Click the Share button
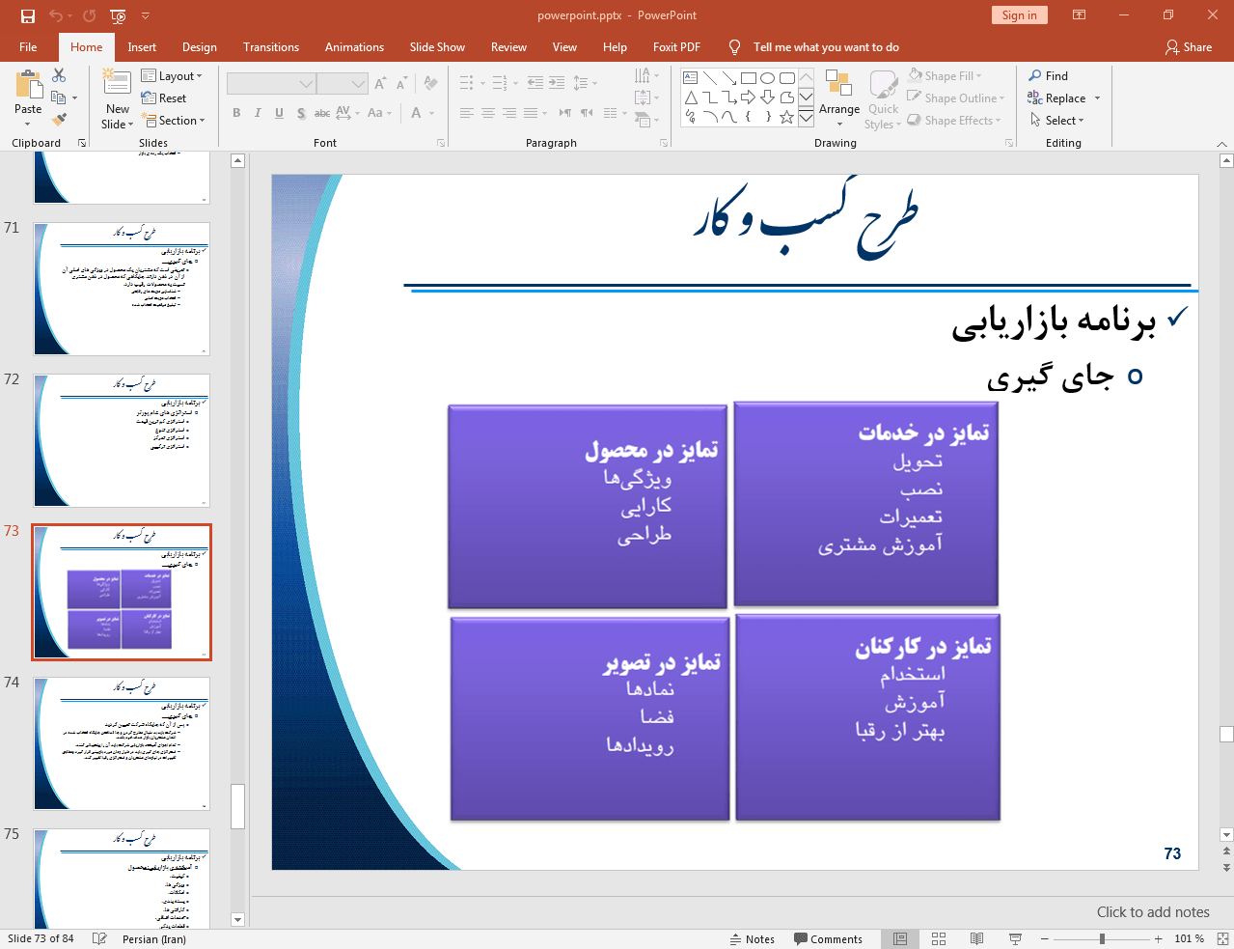This screenshot has width=1234, height=949. coord(1189,46)
